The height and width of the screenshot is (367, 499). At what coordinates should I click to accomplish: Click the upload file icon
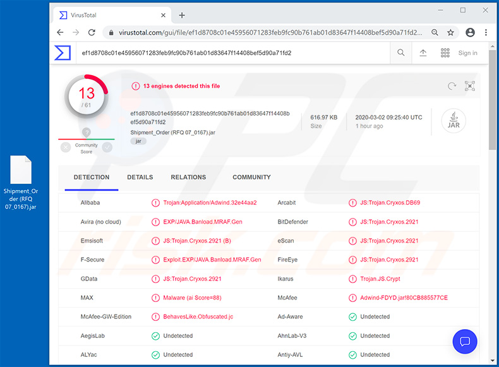point(423,53)
